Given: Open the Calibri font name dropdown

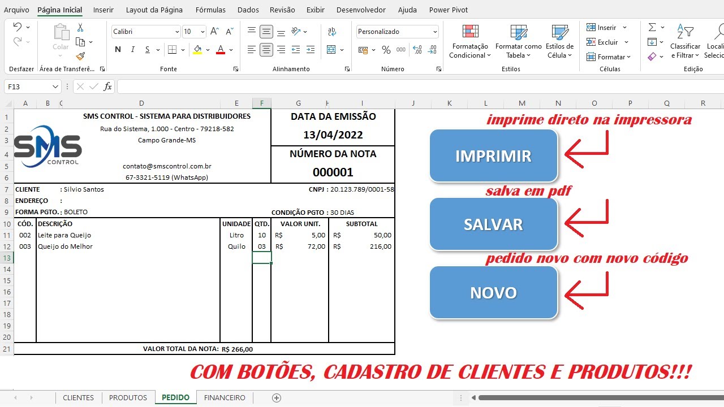Looking at the screenshot, I should click(177, 32).
